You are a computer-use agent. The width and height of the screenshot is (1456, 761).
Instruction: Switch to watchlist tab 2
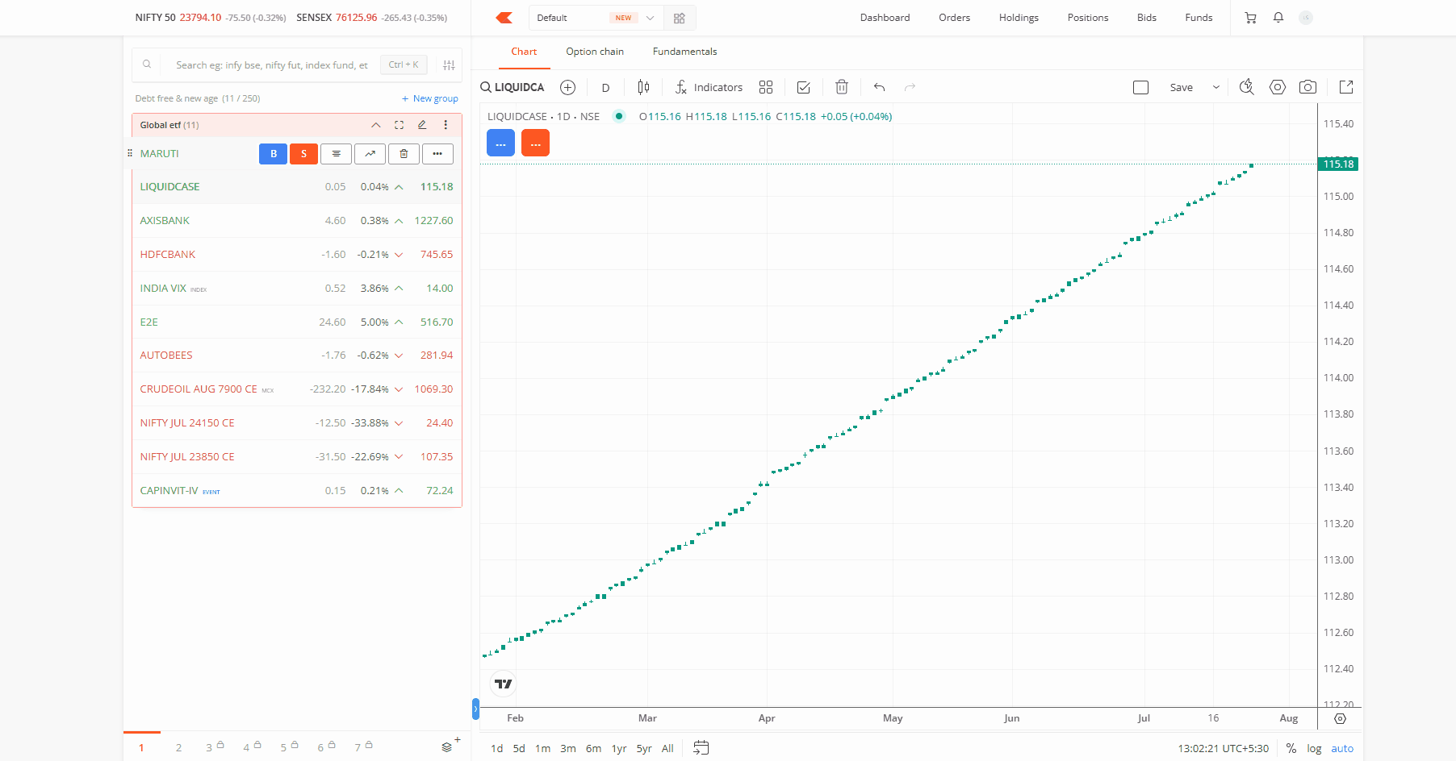178,747
